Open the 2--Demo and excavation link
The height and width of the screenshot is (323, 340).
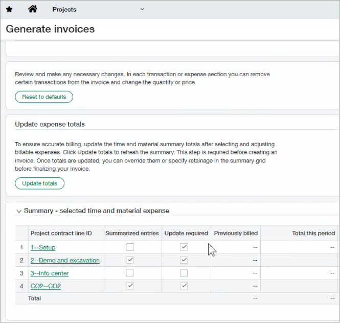tap(65, 260)
